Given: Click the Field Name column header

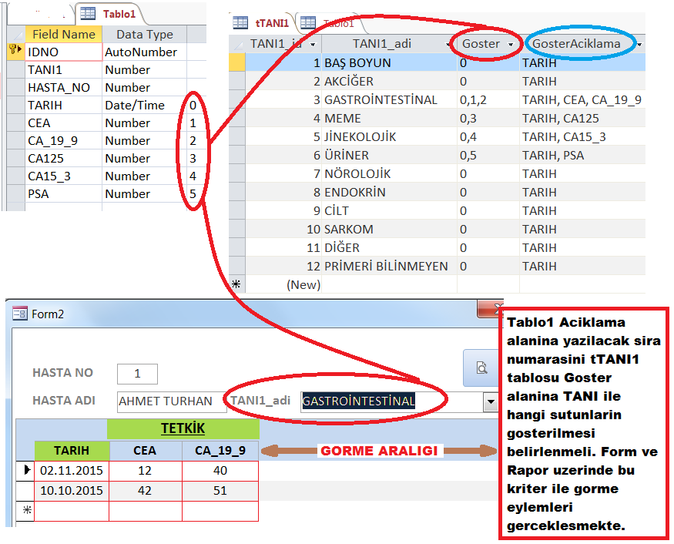Looking at the screenshot, I should click(x=63, y=34).
